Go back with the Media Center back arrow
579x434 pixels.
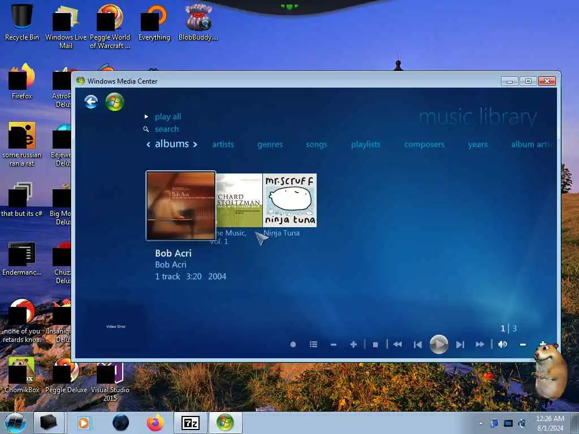click(x=91, y=102)
